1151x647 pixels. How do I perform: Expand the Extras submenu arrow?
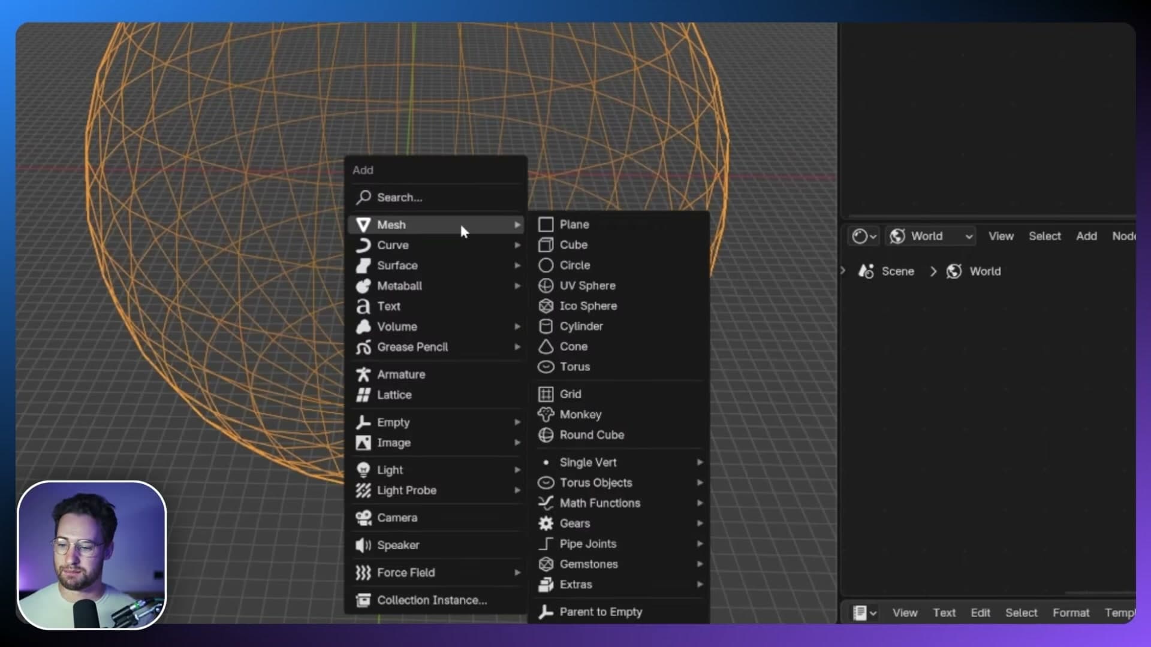700,585
